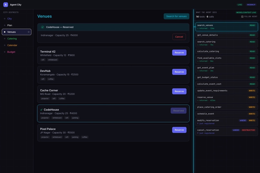Select the search_venues tool entry

point(226,27)
